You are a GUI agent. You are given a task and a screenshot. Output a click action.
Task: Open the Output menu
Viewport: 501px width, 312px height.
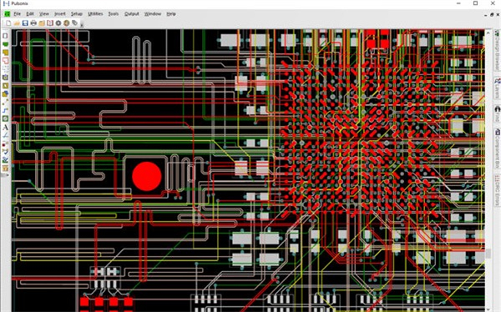click(132, 13)
